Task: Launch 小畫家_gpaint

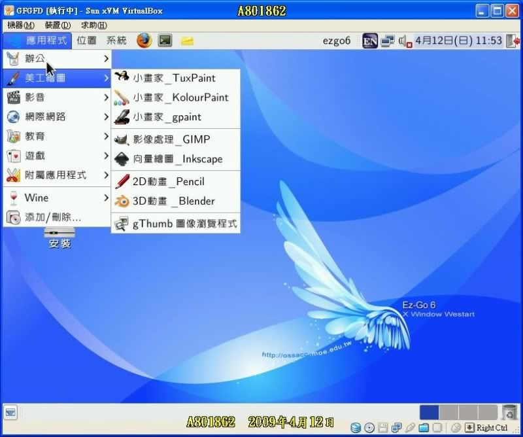Action: coord(176,117)
